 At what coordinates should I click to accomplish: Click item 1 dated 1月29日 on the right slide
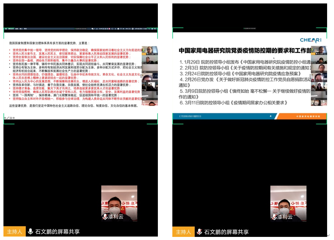point(245,62)
